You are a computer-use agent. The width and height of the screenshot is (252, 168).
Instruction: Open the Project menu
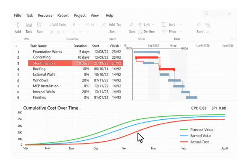click(80, 16)
